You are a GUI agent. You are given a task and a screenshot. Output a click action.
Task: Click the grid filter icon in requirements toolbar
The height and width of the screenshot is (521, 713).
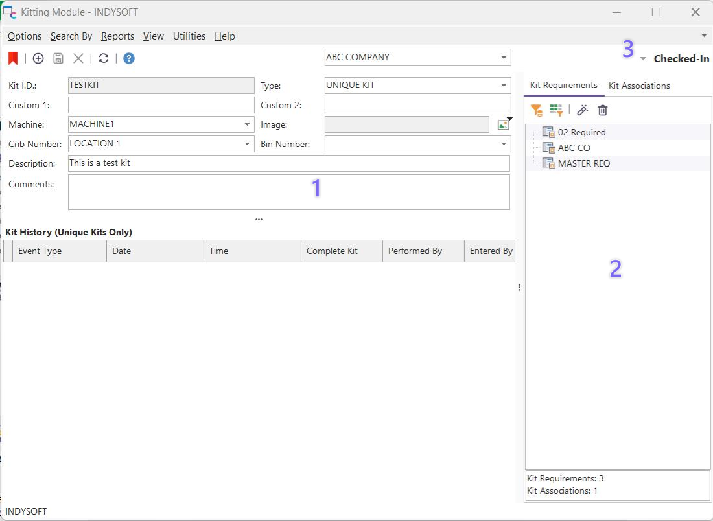556,110
